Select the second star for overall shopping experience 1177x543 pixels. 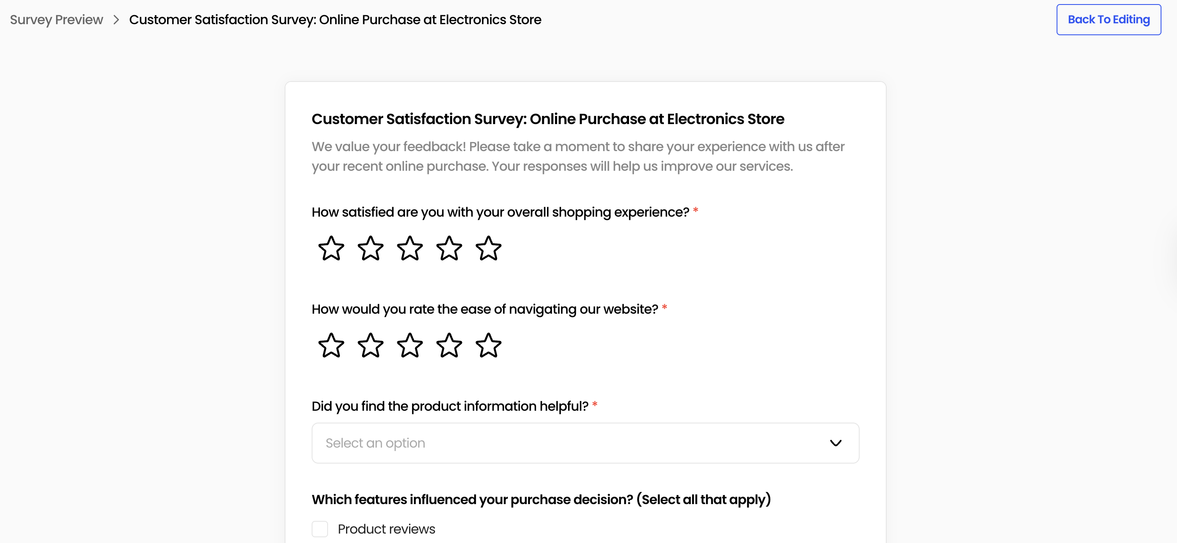point(370,249)
